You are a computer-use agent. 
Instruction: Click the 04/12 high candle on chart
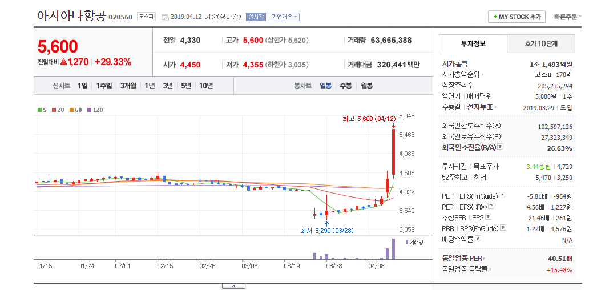click(393, 152)
